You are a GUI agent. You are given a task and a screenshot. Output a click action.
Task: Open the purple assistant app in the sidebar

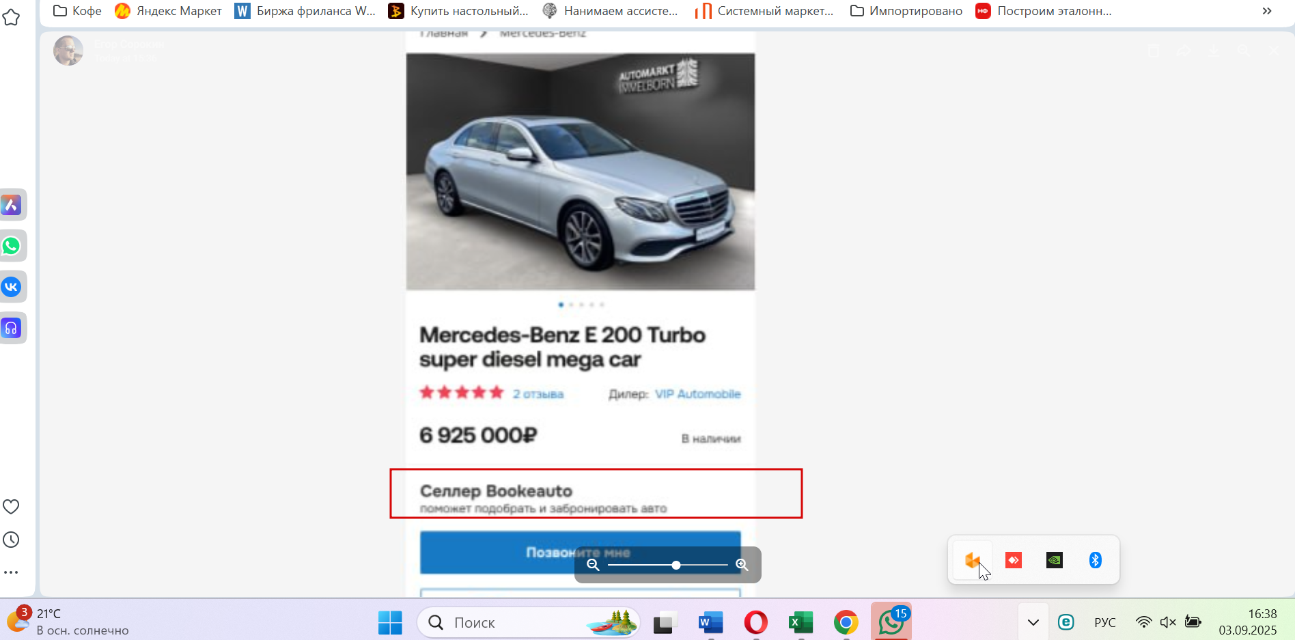coord(11,205)
